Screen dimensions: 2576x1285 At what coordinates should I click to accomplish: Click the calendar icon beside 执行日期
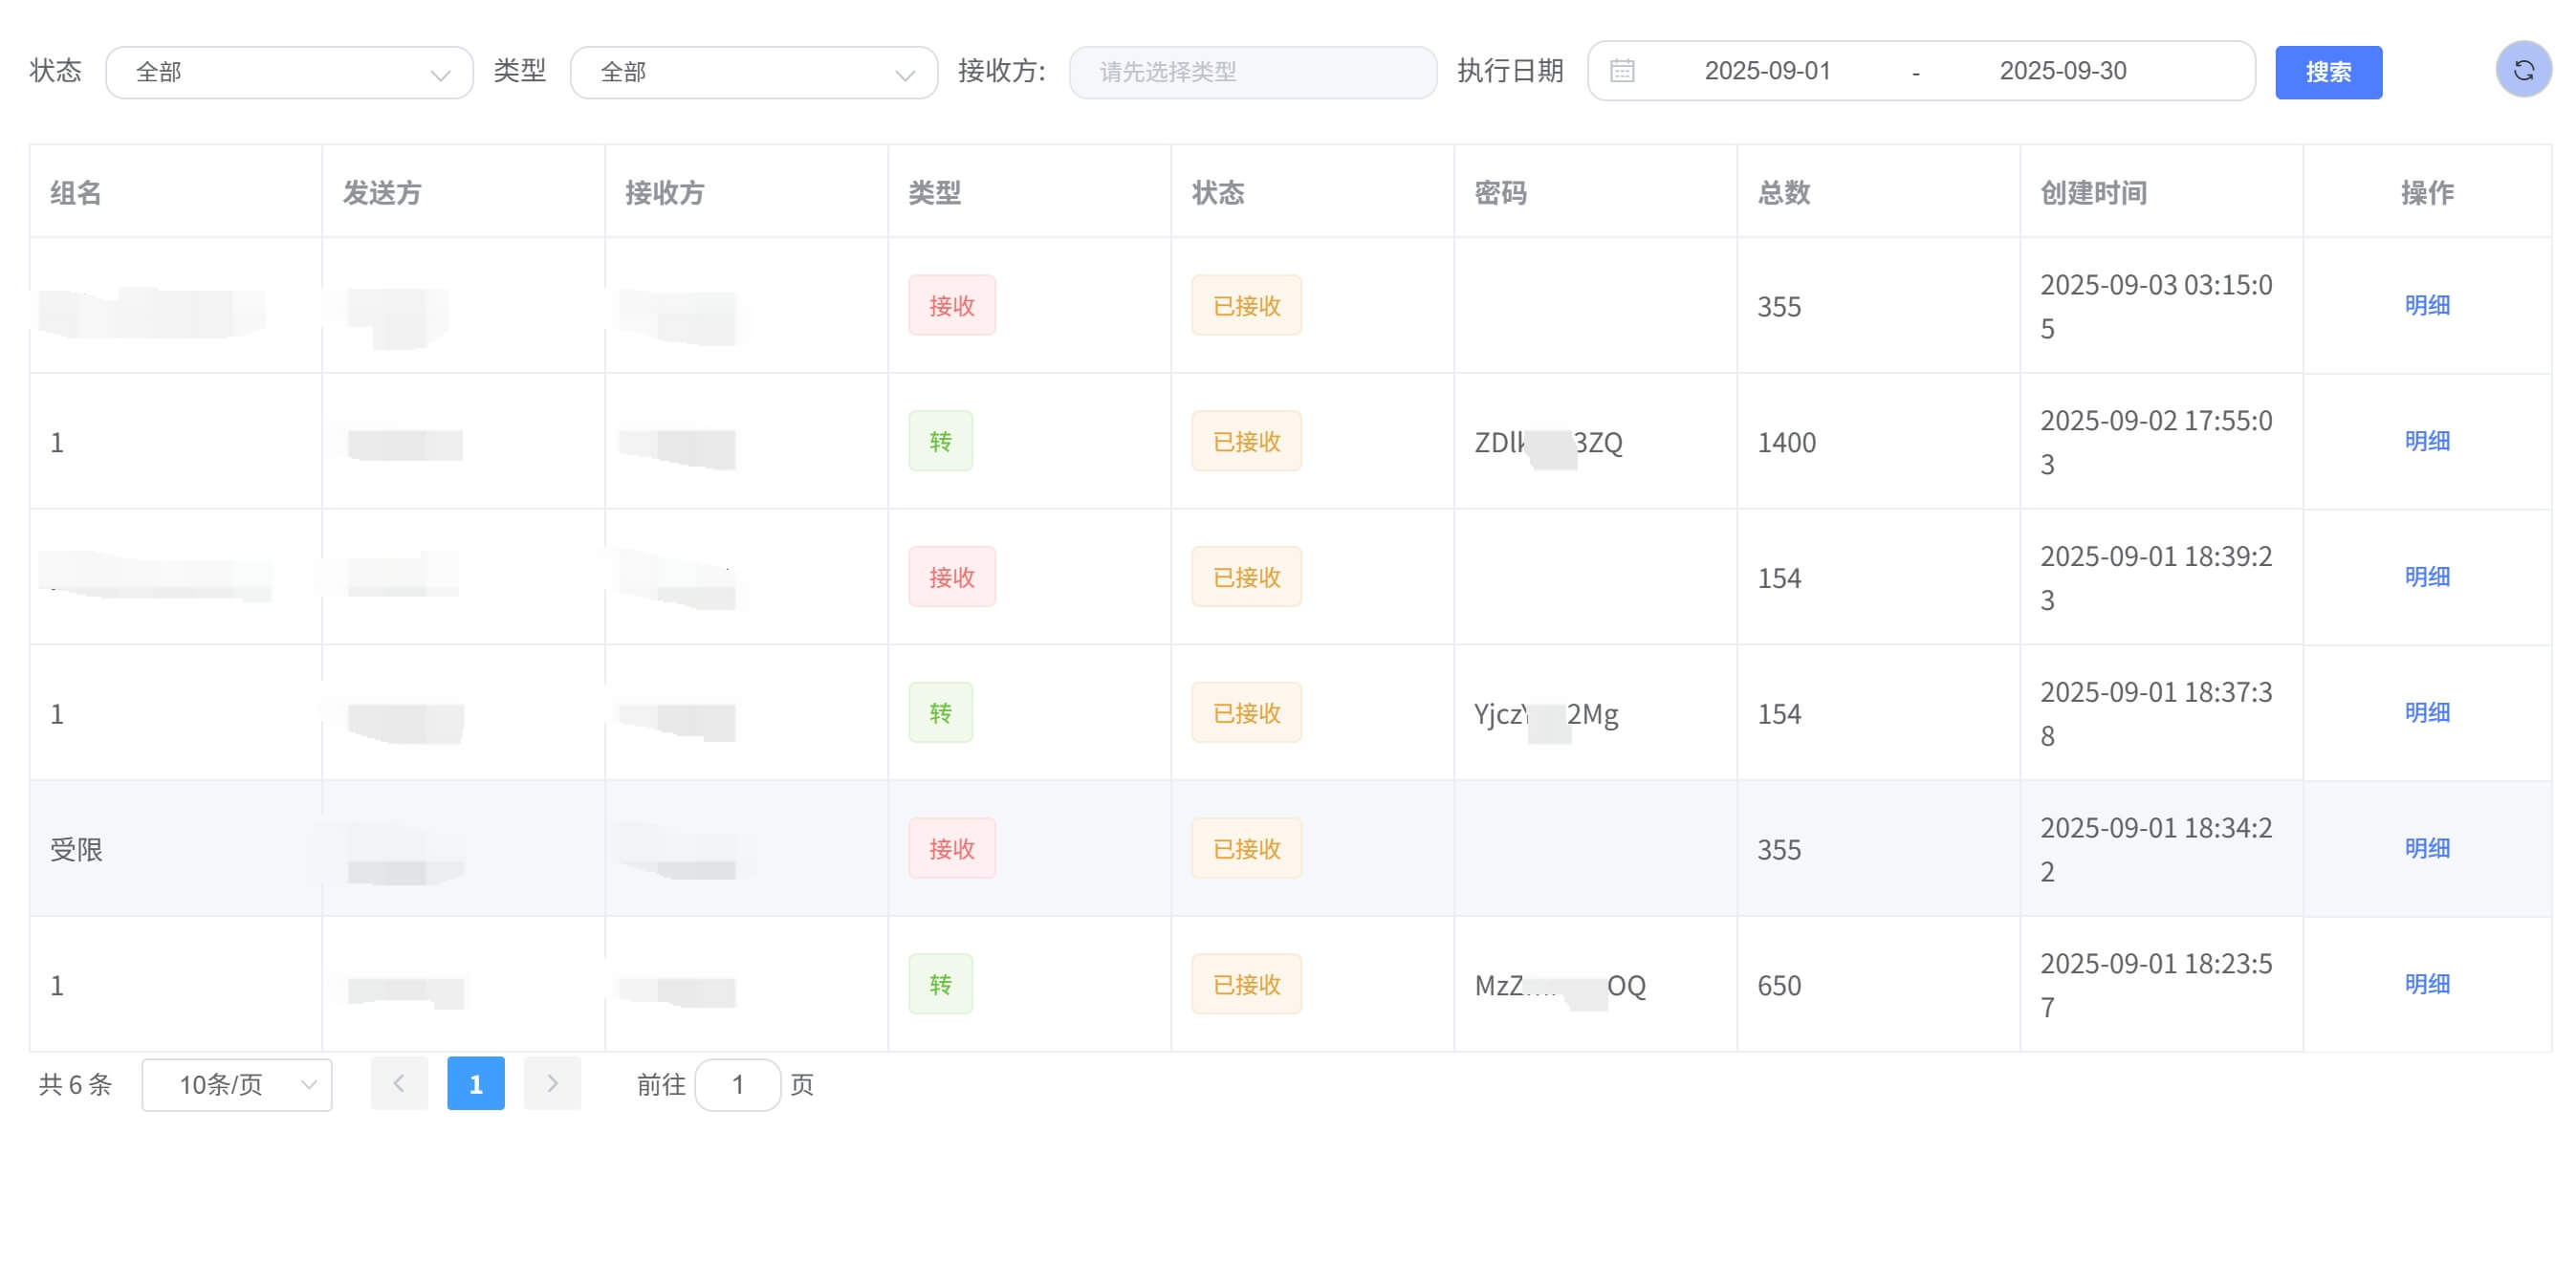tap(1622, 70)
